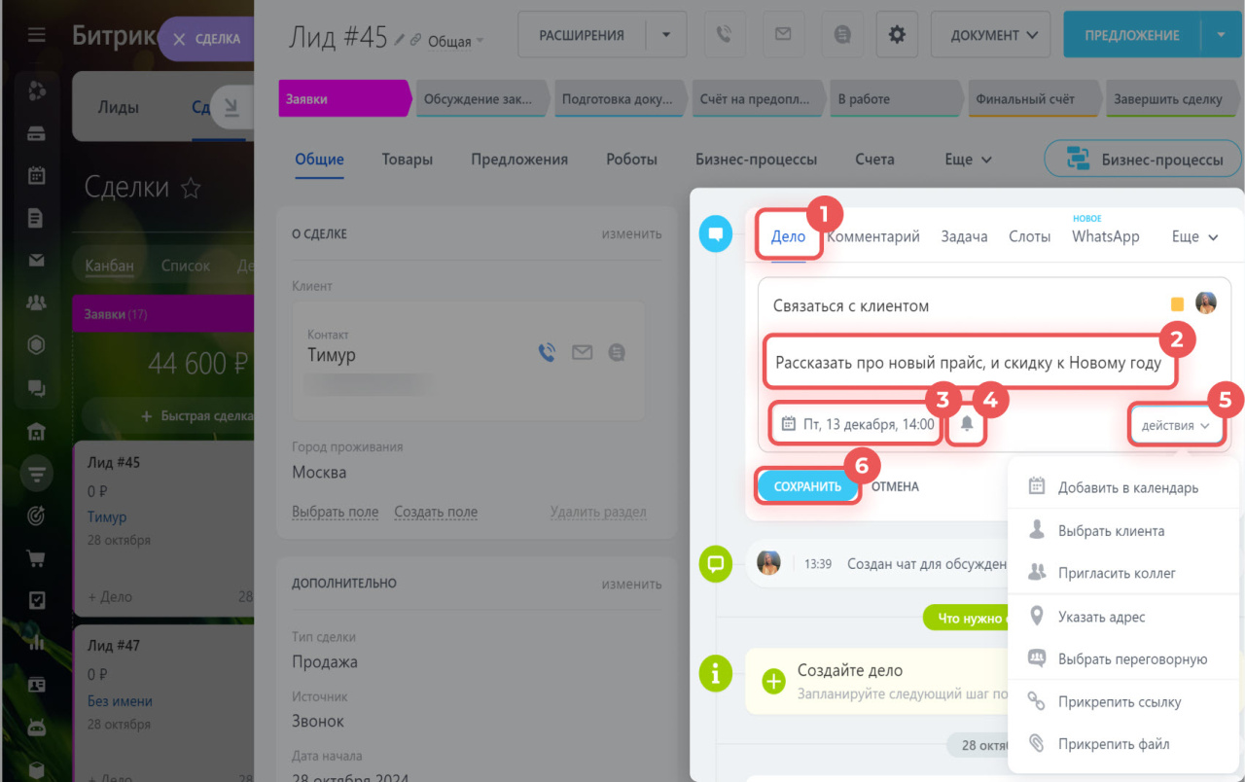Open the hexagon icon in left sidebar
The image size is (1245, 782).
(36, 345)
